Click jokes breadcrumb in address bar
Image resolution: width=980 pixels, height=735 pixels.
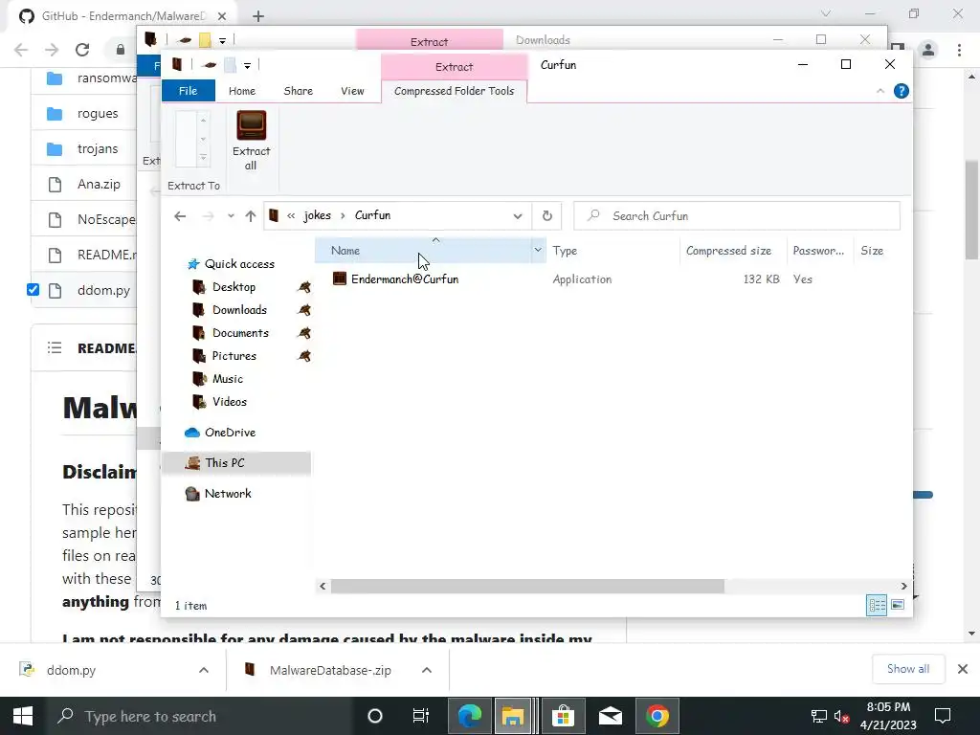pyautogui.click(x=317, y=215)
